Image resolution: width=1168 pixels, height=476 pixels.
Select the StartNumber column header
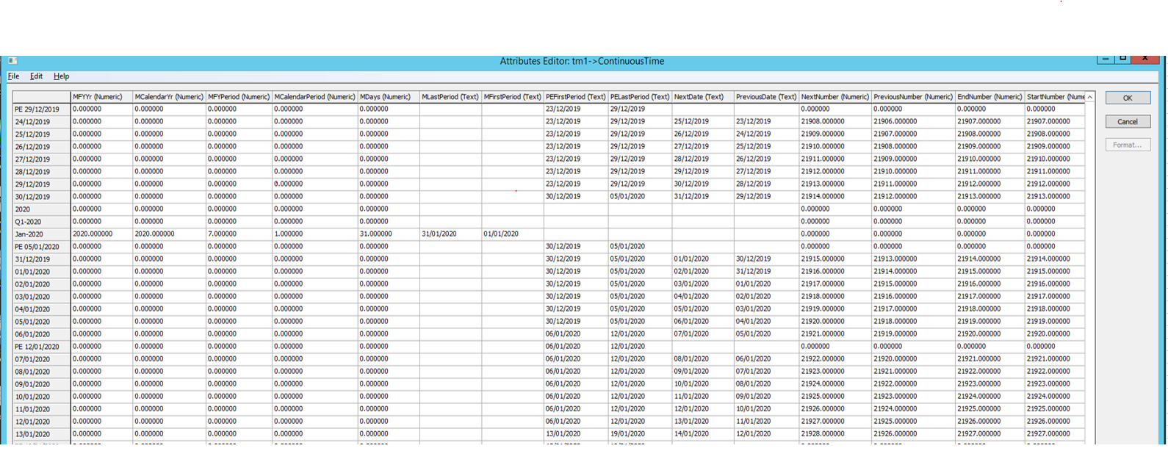pyautogui.click(x=1055, y=97)
